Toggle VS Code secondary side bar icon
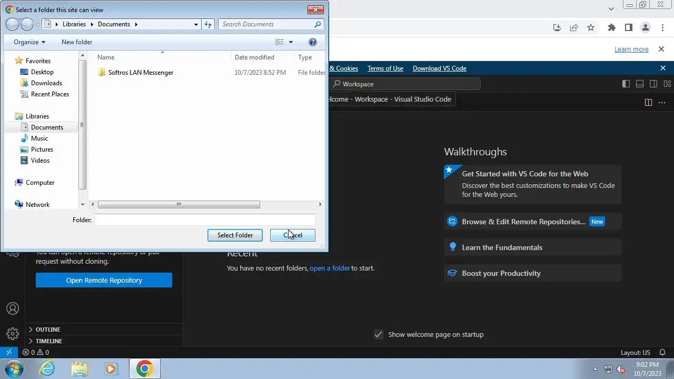Screen dimensions: 674x379 click(x=653, y=84)
